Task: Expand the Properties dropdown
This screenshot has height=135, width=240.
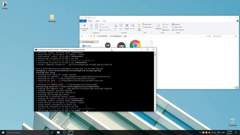Action: (158, 30)
